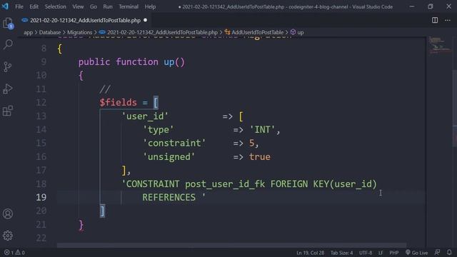Click the 'true' value on line 16
The image size is (457, 257).
[x=259, y=157]
